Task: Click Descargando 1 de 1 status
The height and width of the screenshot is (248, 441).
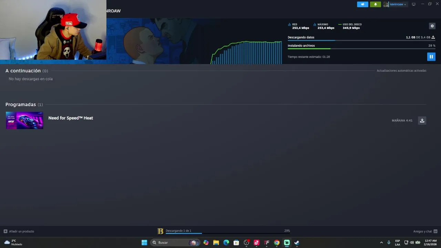Action: click(x=178, y=231)
